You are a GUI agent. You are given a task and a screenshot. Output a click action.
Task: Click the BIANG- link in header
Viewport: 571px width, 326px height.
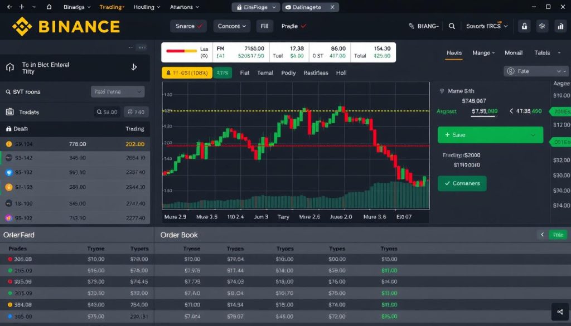coord(424,26)
